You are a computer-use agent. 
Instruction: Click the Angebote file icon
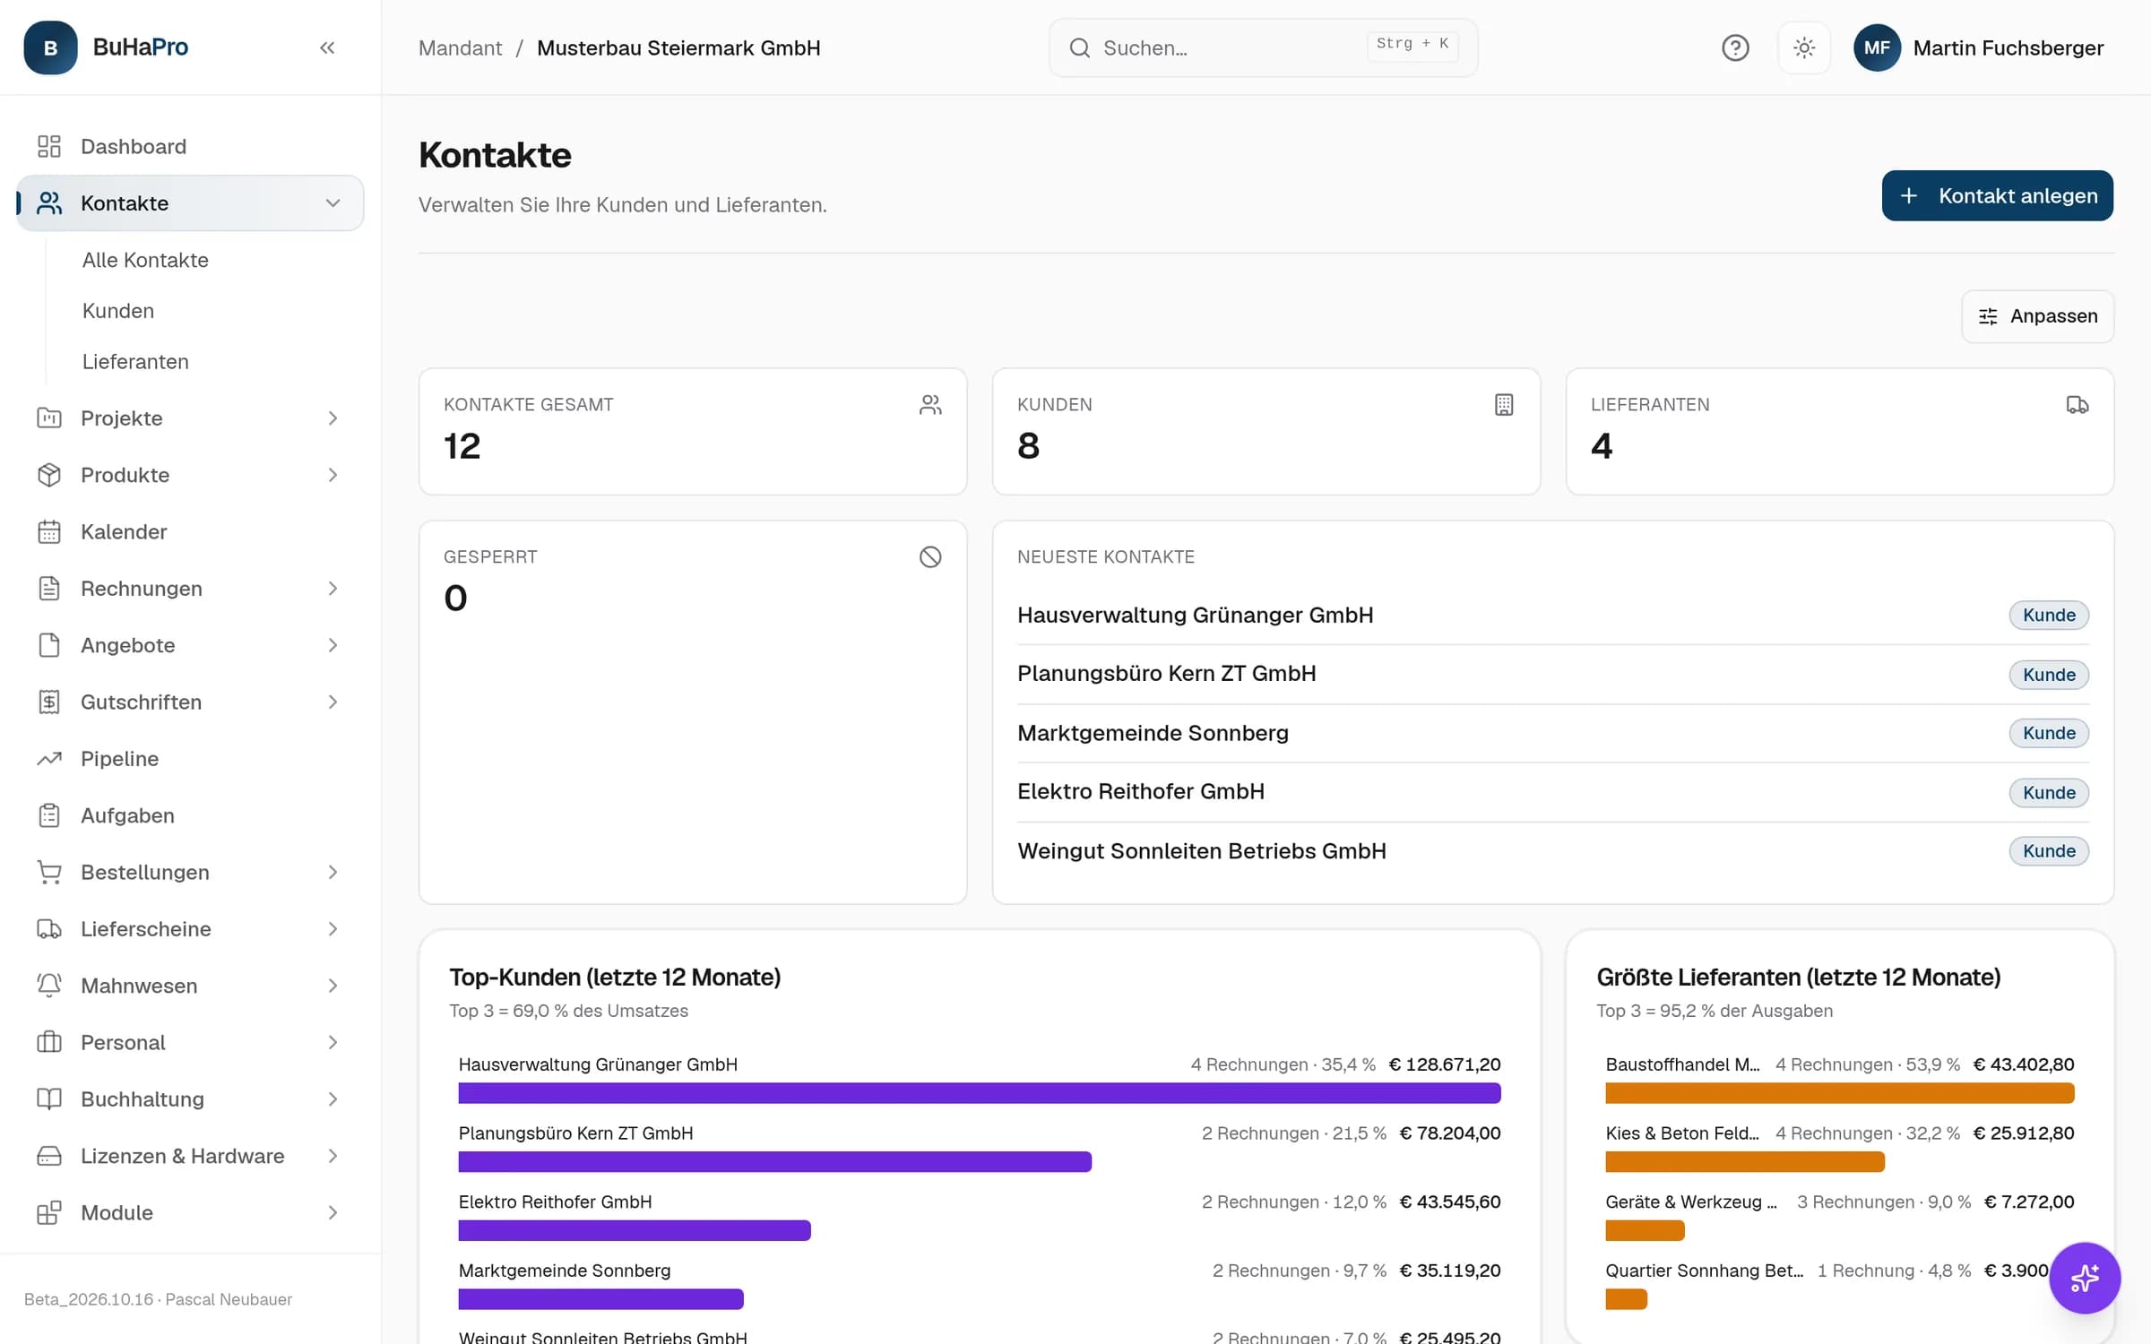49,645
